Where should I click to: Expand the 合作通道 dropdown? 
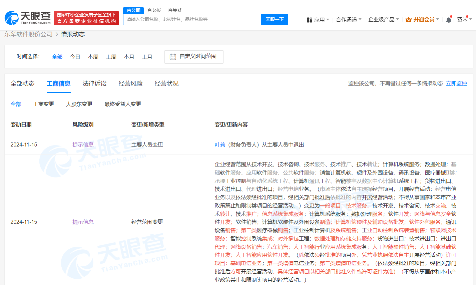[349, 20]
